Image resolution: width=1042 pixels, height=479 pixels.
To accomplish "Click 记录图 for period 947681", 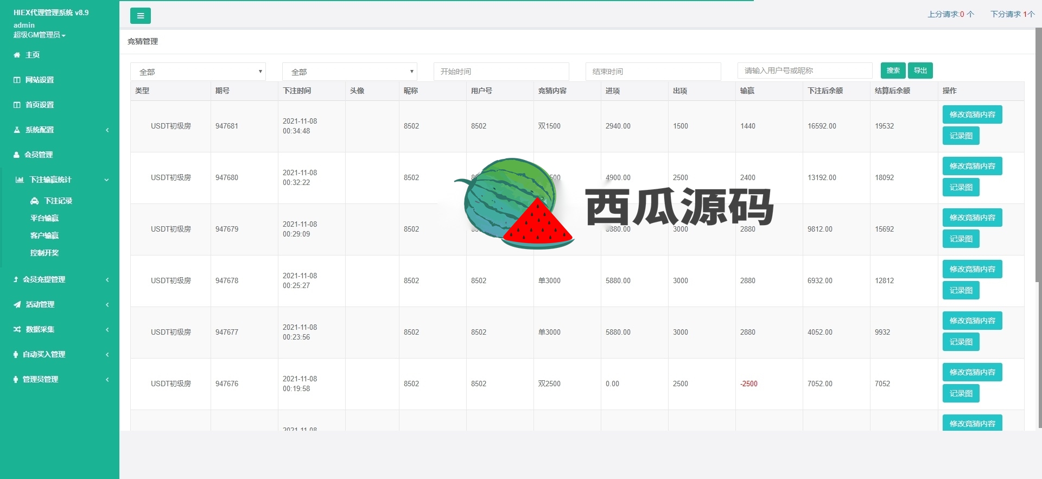I will point(961,136).
